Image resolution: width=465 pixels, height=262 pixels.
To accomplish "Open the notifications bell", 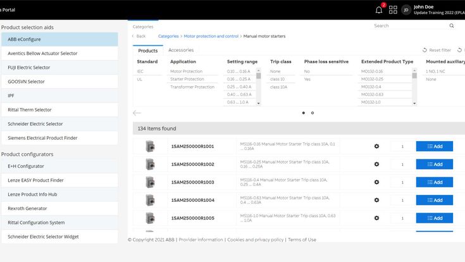I will tap(379, 9).
